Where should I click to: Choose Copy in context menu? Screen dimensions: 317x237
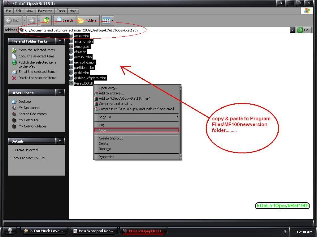(137, 131)
